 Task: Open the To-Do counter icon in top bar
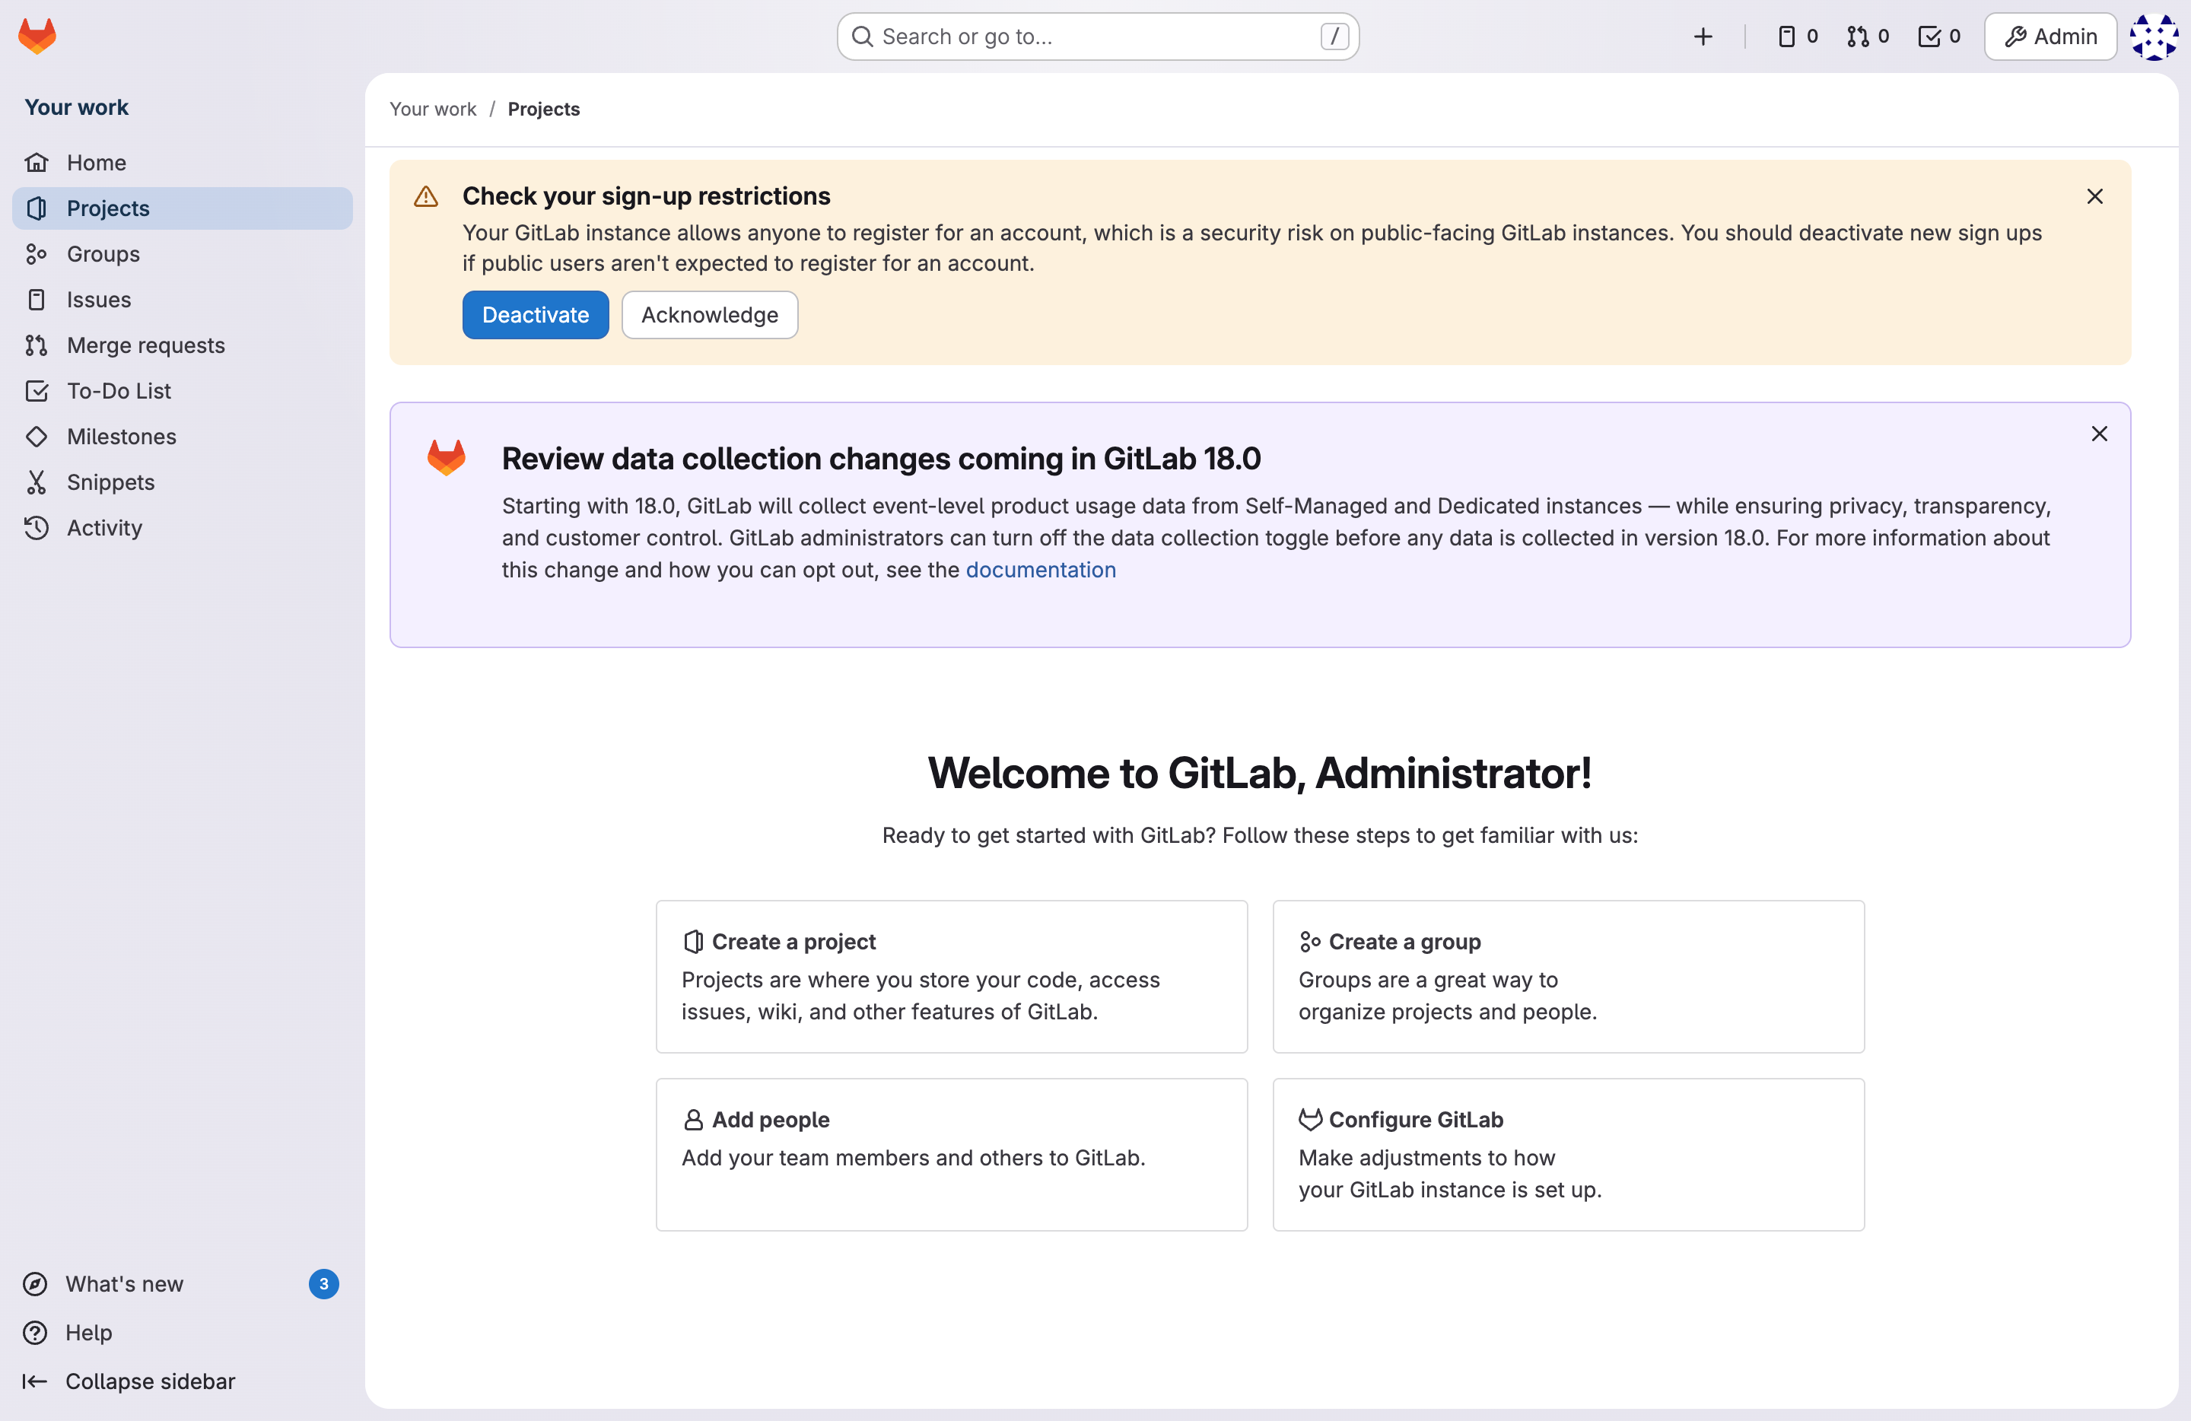[x=1938, y=37]
